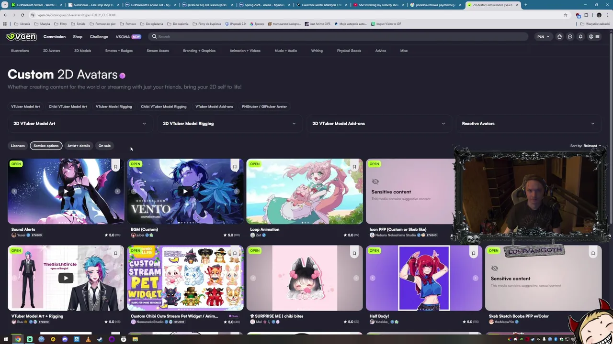
Task: Reload the page with browser refresh icon
Action: pyautogui.click(x=23, y=15)
